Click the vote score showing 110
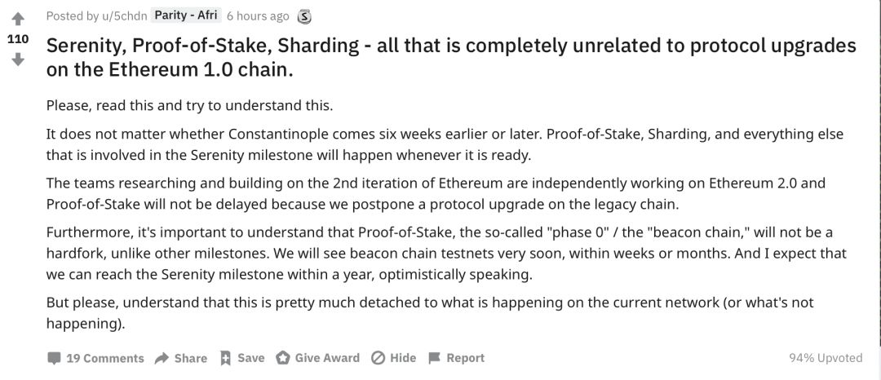This screenshot has width=881, height=380. pos(17,39)
